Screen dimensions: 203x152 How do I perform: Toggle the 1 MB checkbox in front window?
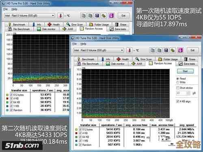[x=80, y=141]
